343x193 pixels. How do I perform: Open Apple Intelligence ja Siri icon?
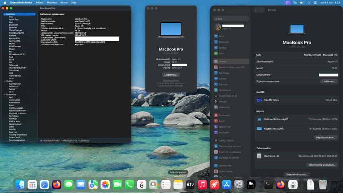(x=216, y=67)
